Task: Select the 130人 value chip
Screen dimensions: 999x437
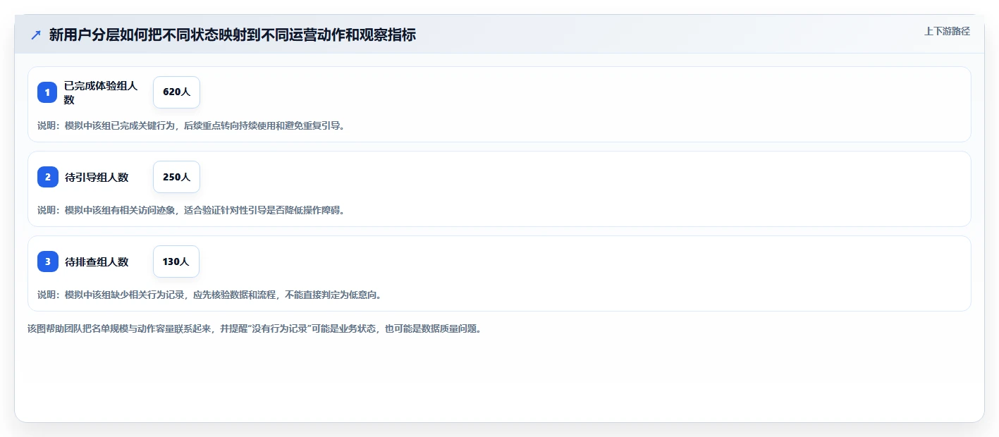Action: (x=176, y=261)
